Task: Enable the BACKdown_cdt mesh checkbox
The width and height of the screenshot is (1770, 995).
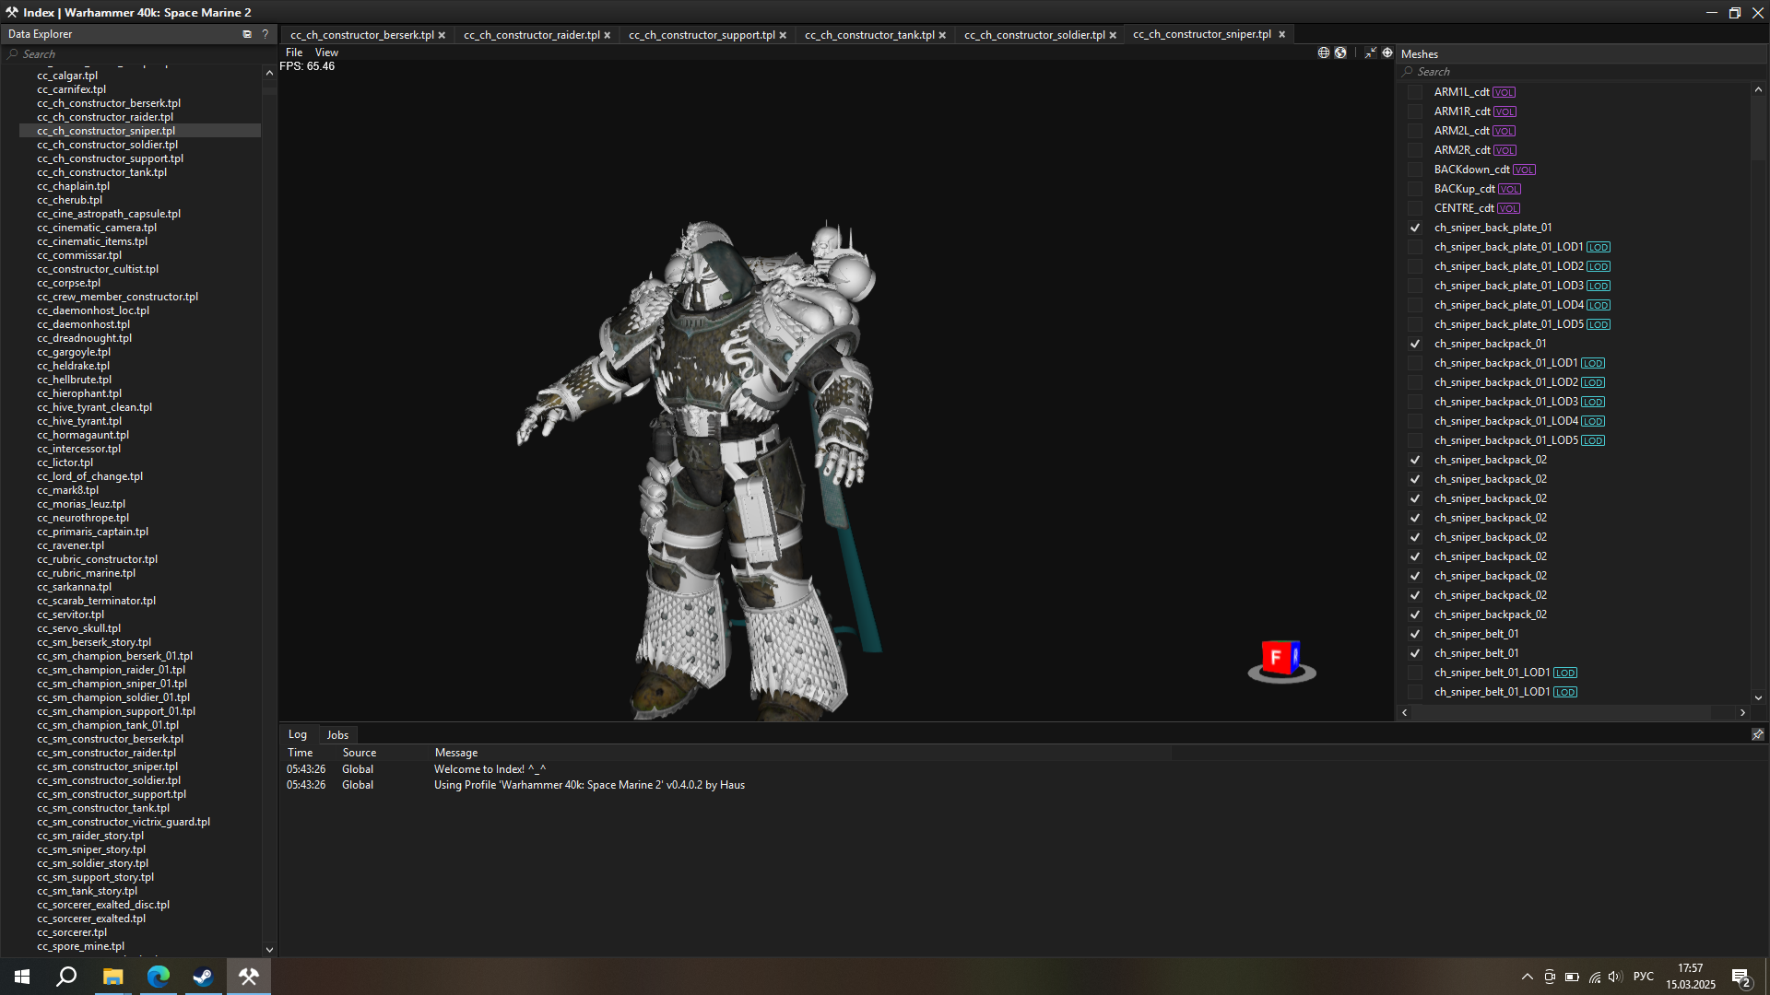Action: [1415, 170]
